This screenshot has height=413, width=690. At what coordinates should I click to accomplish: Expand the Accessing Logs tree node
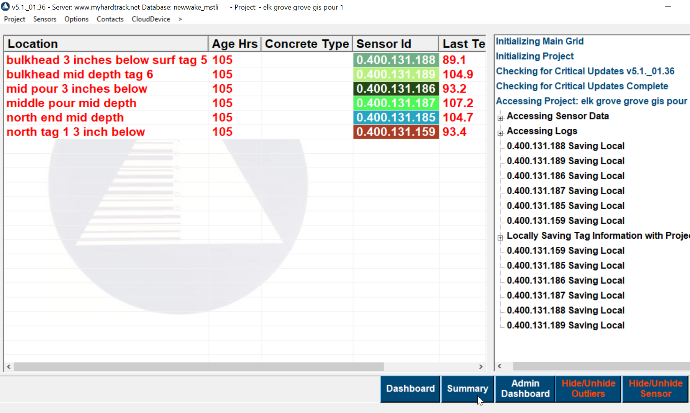point(500,133)
